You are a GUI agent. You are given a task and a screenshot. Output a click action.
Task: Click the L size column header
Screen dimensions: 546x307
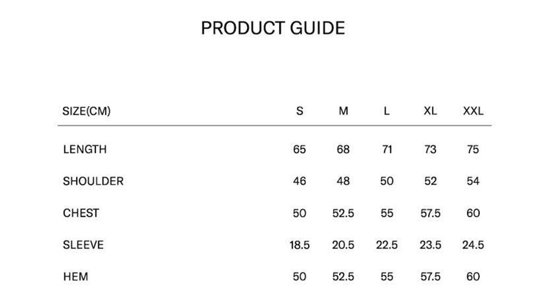coord(387,111)
